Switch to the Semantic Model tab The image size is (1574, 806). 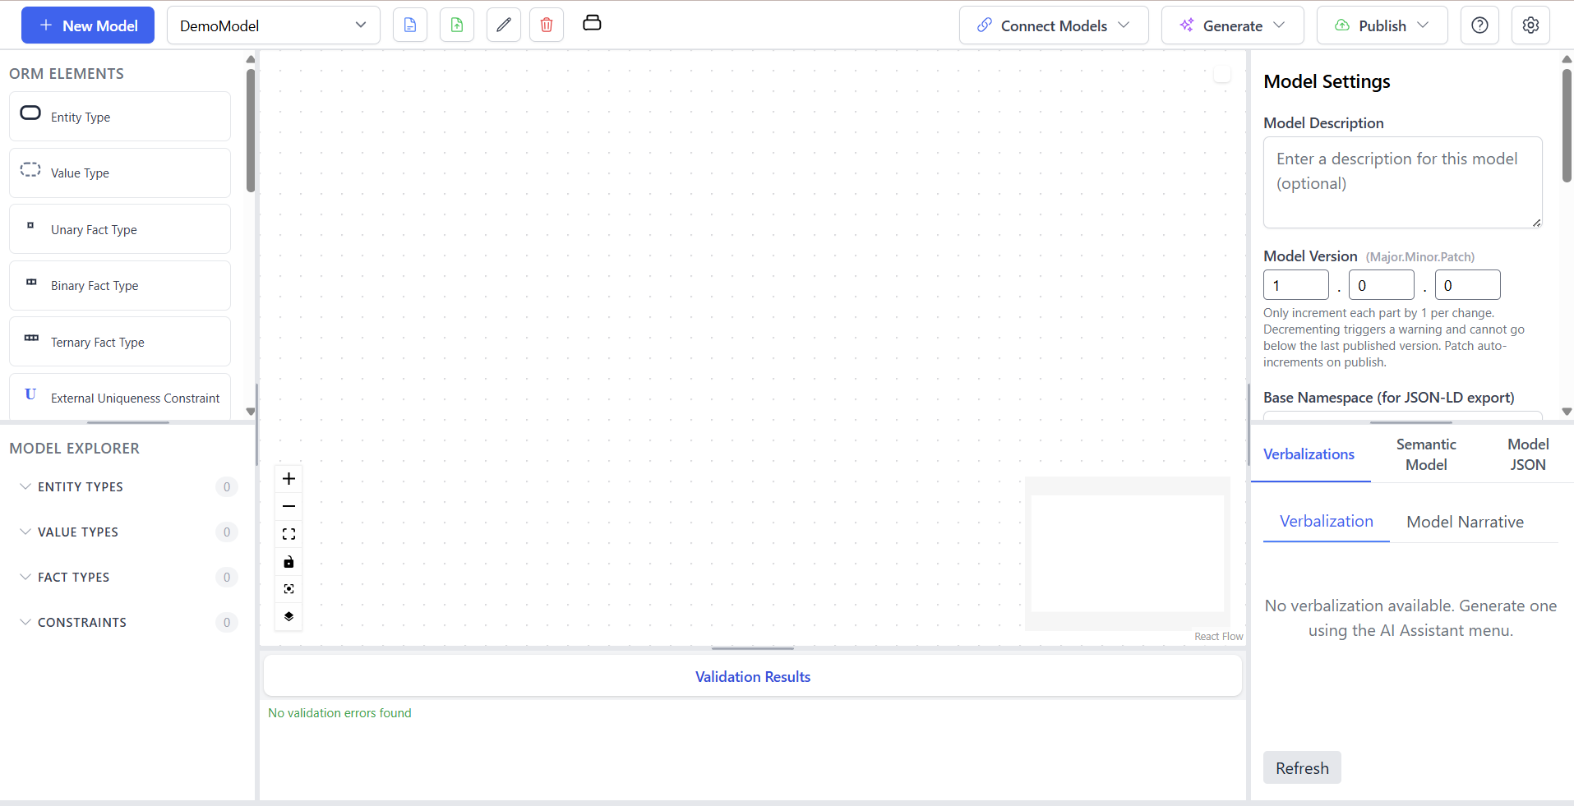pyautogui.click(x=1426, y=454)
